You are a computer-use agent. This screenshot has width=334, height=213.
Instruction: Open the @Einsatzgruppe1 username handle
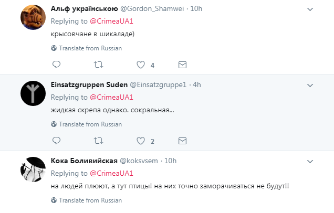coord(160,85)
